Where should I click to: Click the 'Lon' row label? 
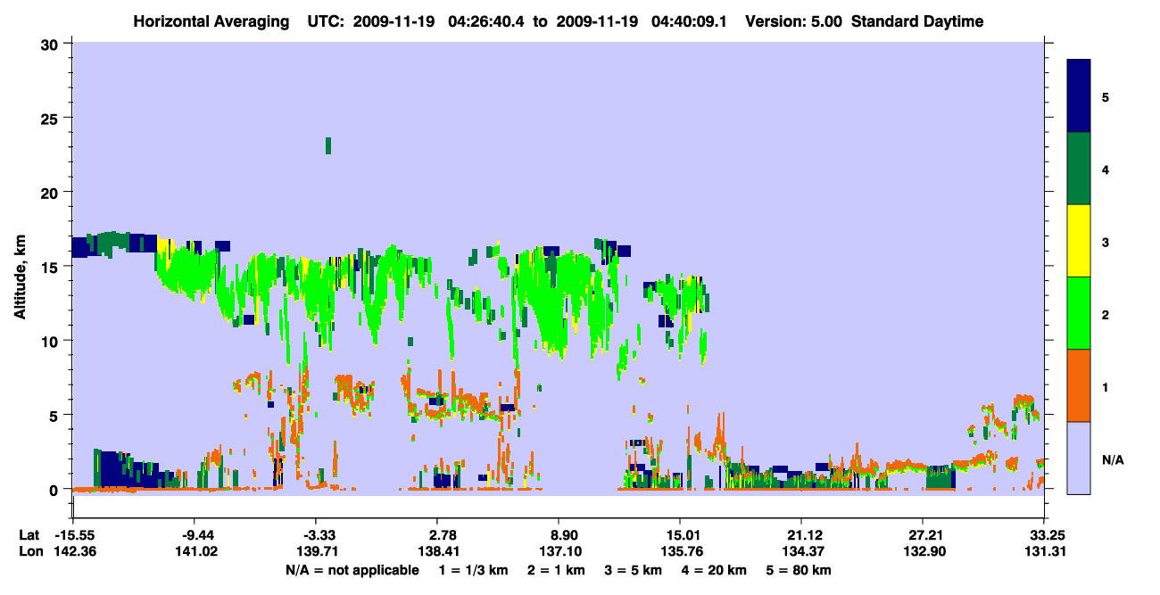pyautogui.click(x=30, y=551)
